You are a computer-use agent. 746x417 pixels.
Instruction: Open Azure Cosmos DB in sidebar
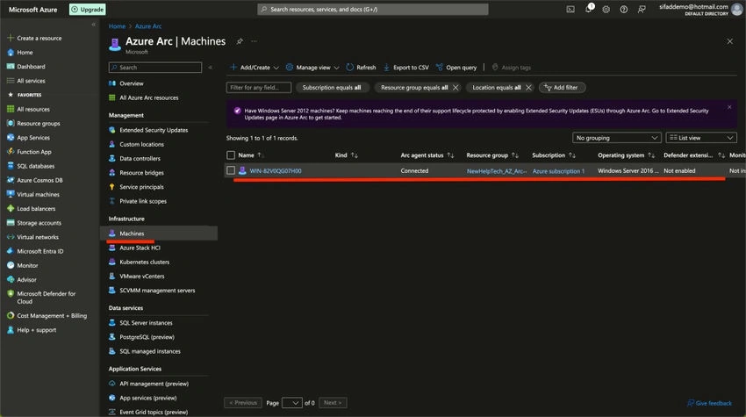coord(39,180)
